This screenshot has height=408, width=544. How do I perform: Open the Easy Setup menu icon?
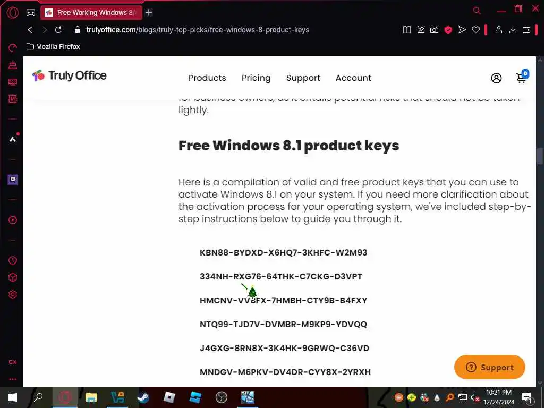526,30
